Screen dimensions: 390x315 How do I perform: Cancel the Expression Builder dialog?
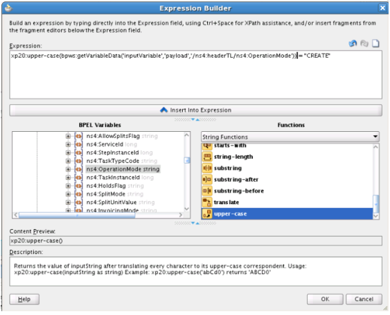coord(364,299)
